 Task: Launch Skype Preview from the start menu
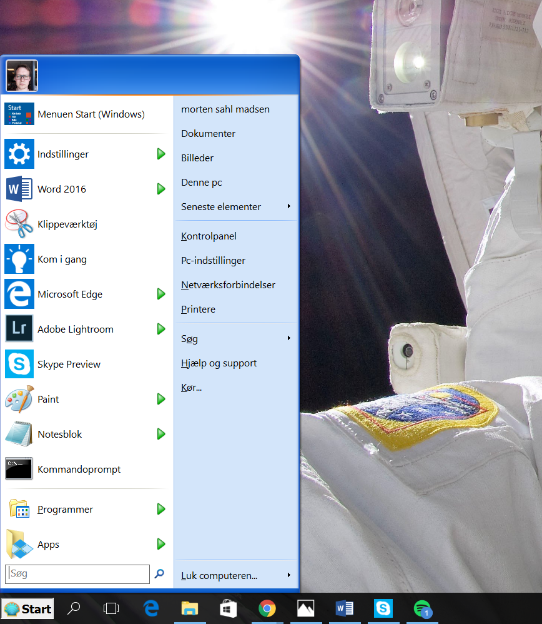(x=69, y=364)
